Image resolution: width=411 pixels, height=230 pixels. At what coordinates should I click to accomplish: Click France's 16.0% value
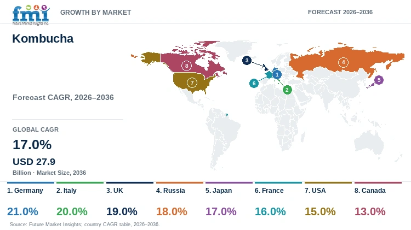click(270, 211)
